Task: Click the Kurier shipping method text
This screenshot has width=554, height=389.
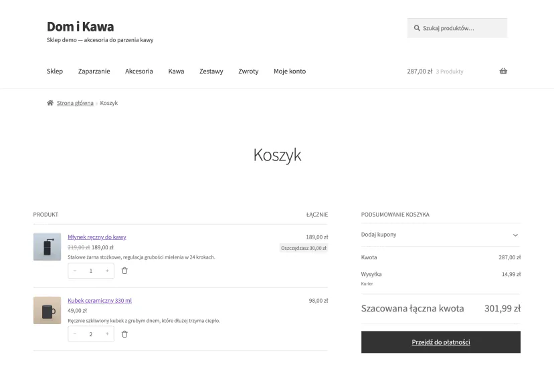Action: point(367,283)
